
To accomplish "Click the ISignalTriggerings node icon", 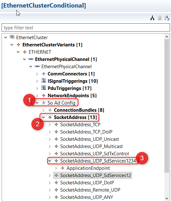I will tap(44, 81).
